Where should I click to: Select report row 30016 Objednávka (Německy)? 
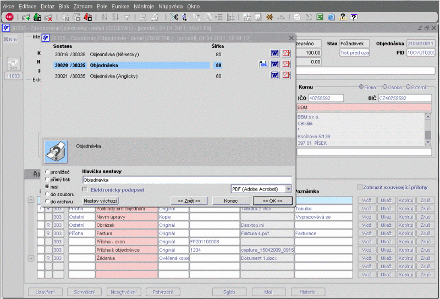pos(137,54)
